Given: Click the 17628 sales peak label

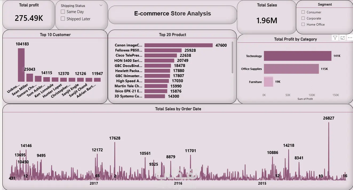Looking at the screenshot, I should coord(115,138).
